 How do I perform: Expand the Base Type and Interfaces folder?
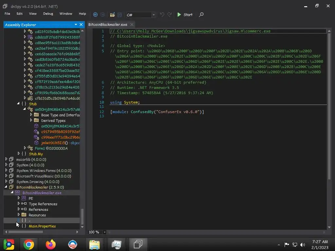(31, 115)
